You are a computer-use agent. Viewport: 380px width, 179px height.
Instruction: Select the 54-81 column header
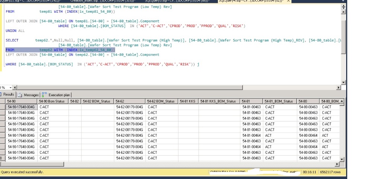point(251,101)
